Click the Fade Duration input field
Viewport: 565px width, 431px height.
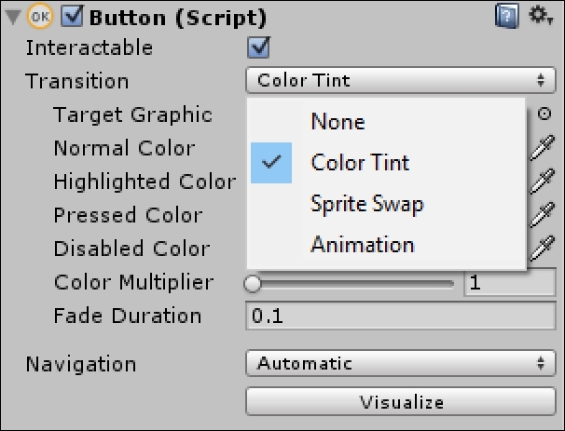coord(401,316)
